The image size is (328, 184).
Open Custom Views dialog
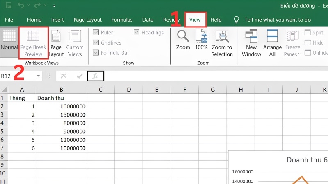pos(75,43)
